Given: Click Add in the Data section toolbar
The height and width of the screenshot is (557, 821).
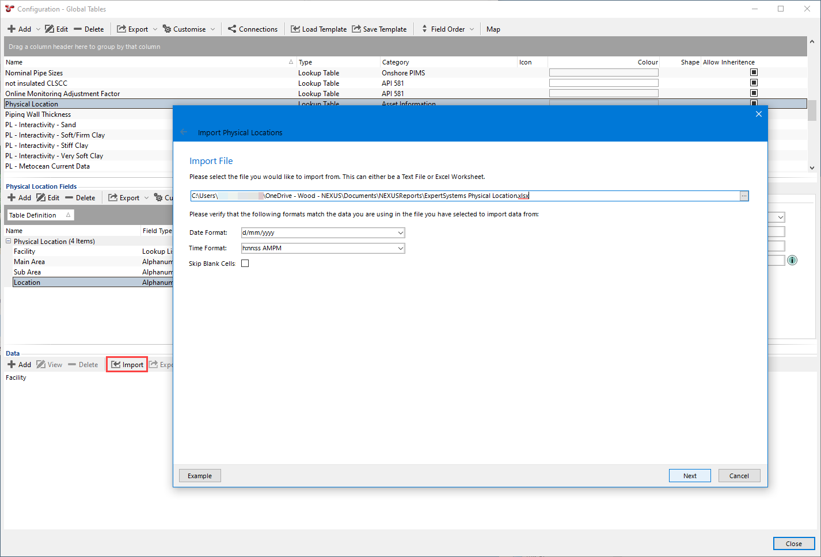Looking at the screenshot, I should (x=20, y=364).
